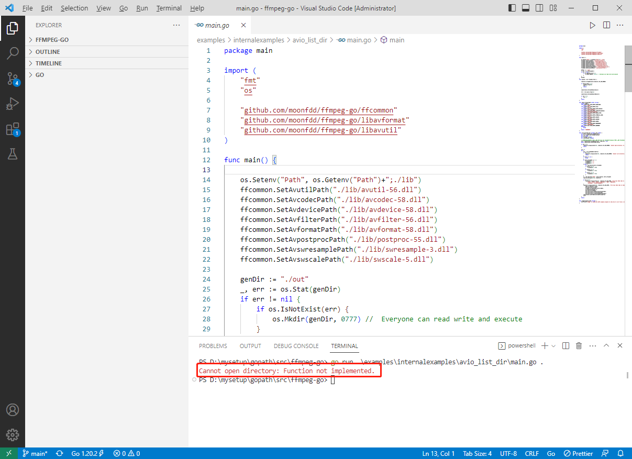Viewport: 632px width, 459px height.
Task: Select the TERMINAL panel tab
Action: (345, 346)
